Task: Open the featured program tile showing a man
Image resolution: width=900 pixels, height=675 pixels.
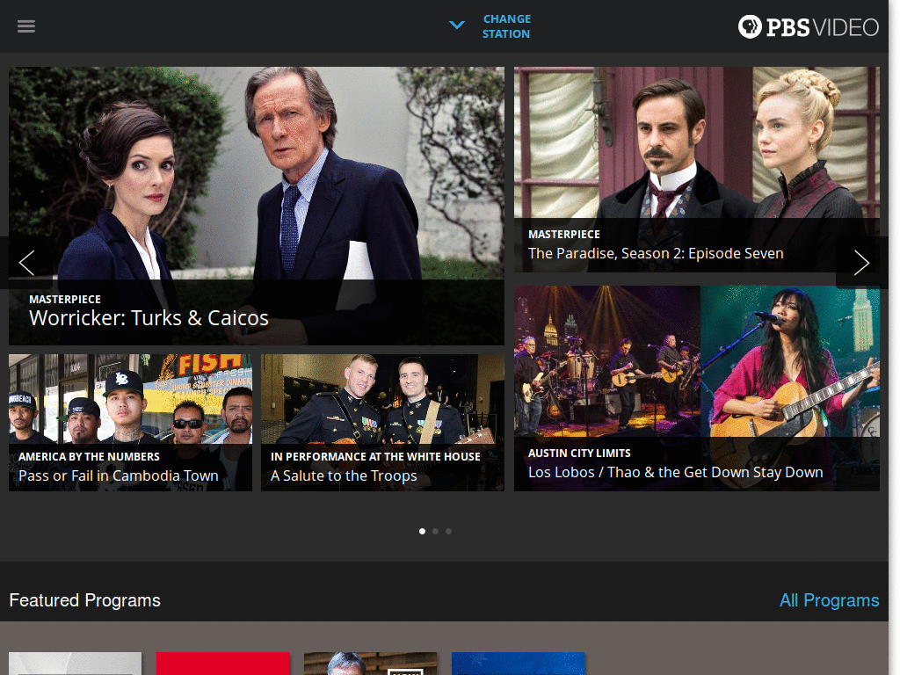Action: [371, 664]
